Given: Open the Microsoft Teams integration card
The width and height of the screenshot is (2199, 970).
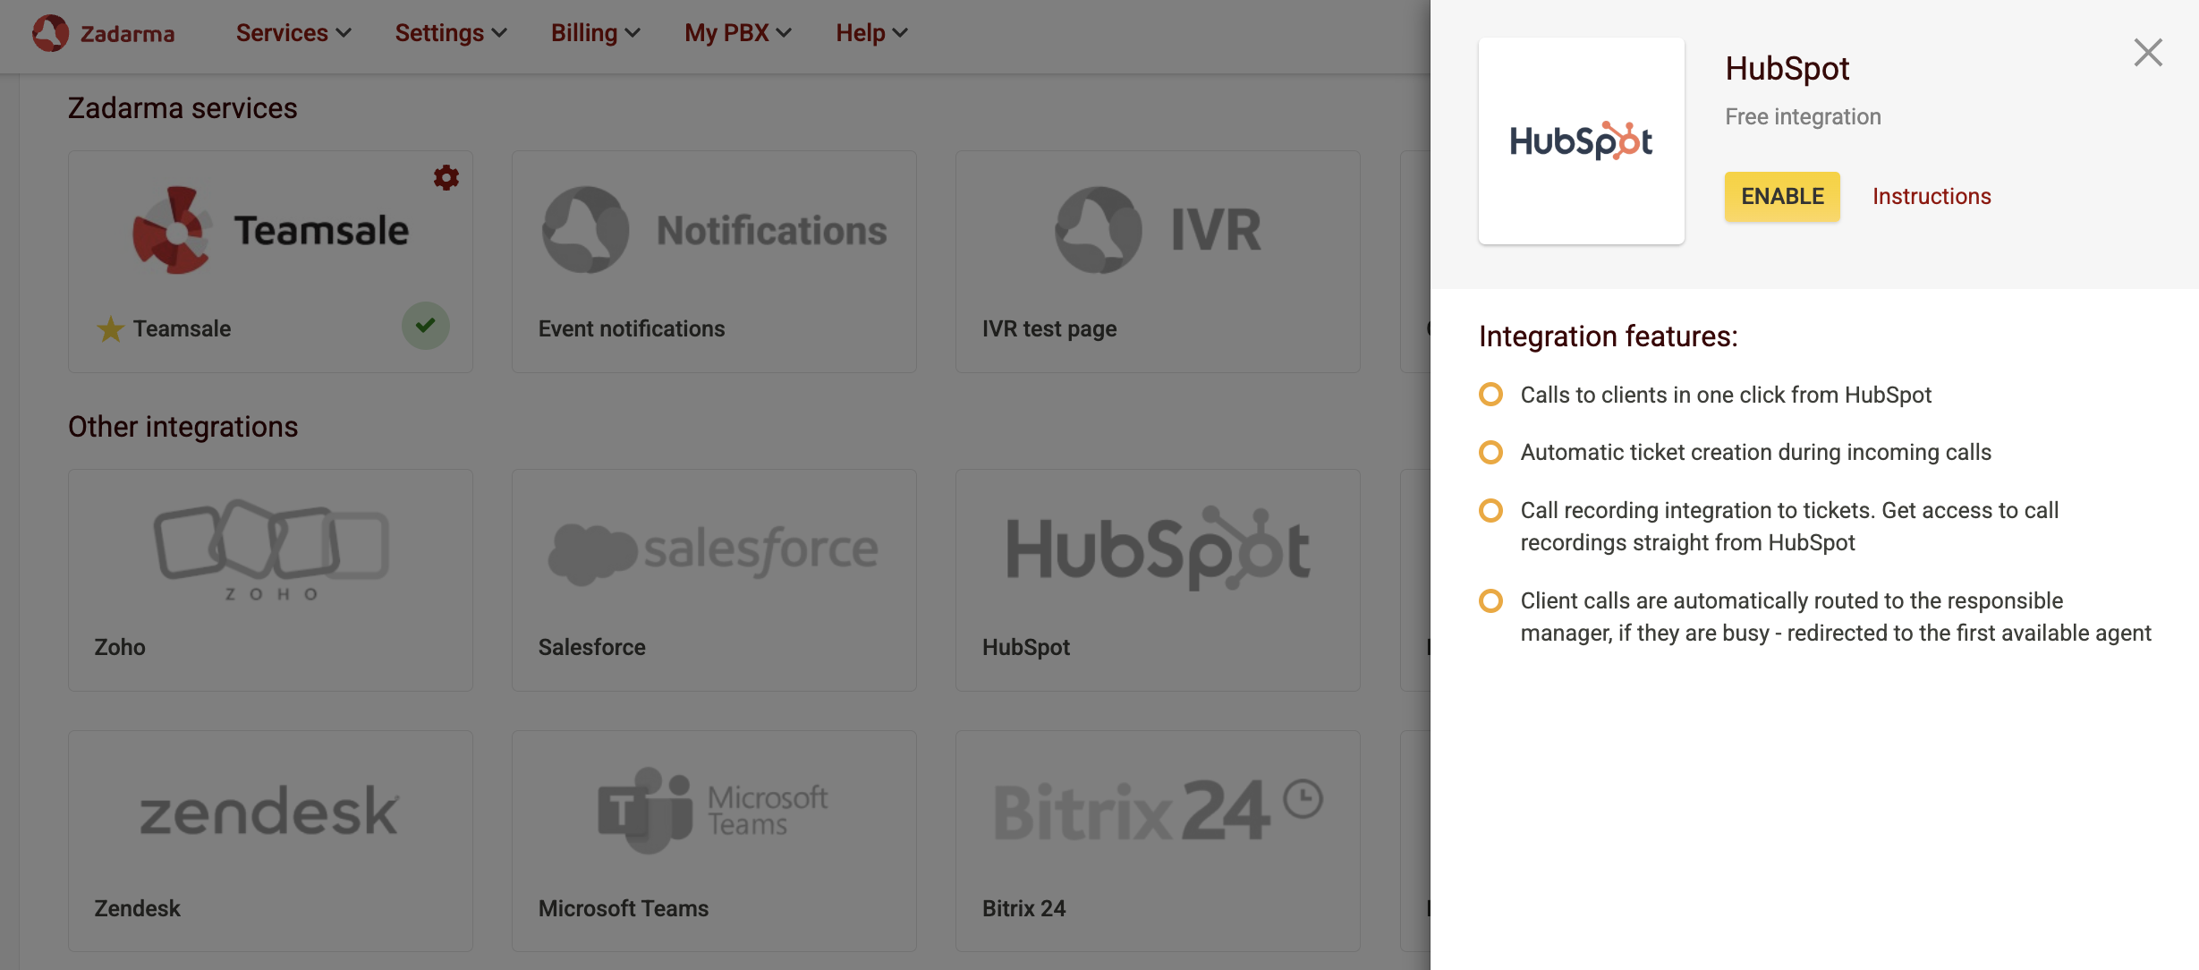Looking at the screenshot, I should point(713,840).
